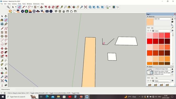This screenshot has width=176, height=99.
Task: Open the Select tool dropdown arrow
Action: (16, 7)
